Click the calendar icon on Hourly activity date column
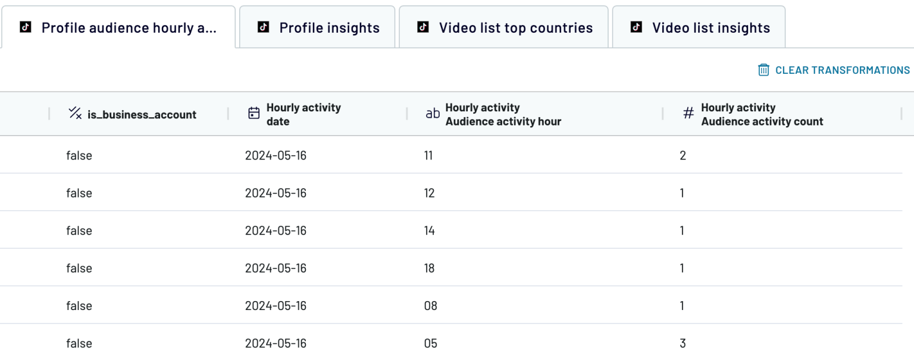The height and width of the screenshot is (357, 914). click(254, 113)
